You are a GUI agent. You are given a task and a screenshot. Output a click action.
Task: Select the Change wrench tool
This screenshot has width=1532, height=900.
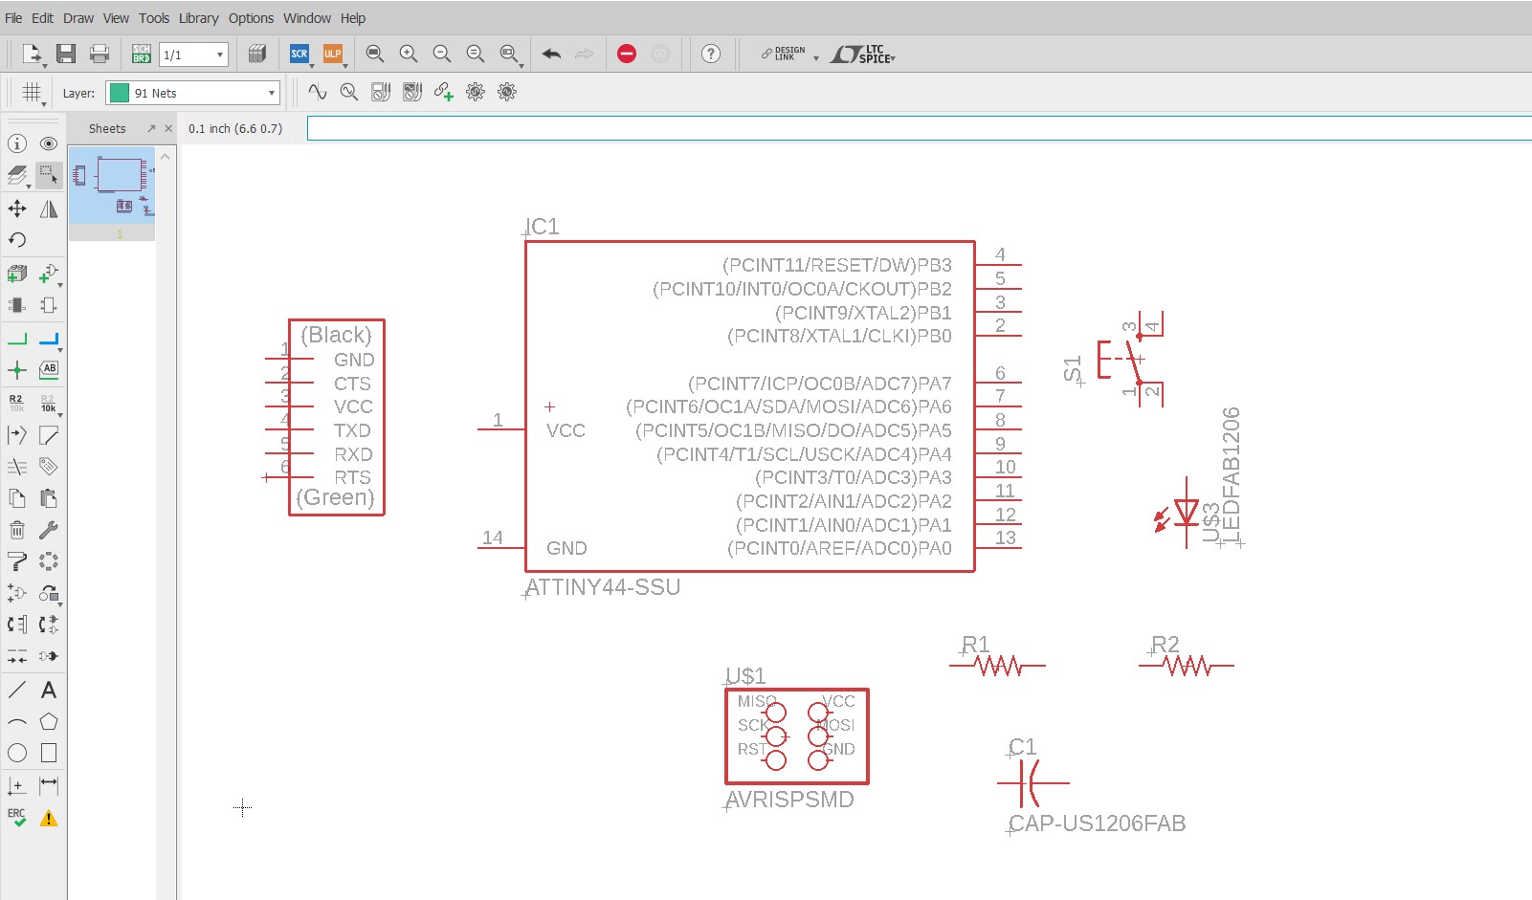click(x=49, y=530)
